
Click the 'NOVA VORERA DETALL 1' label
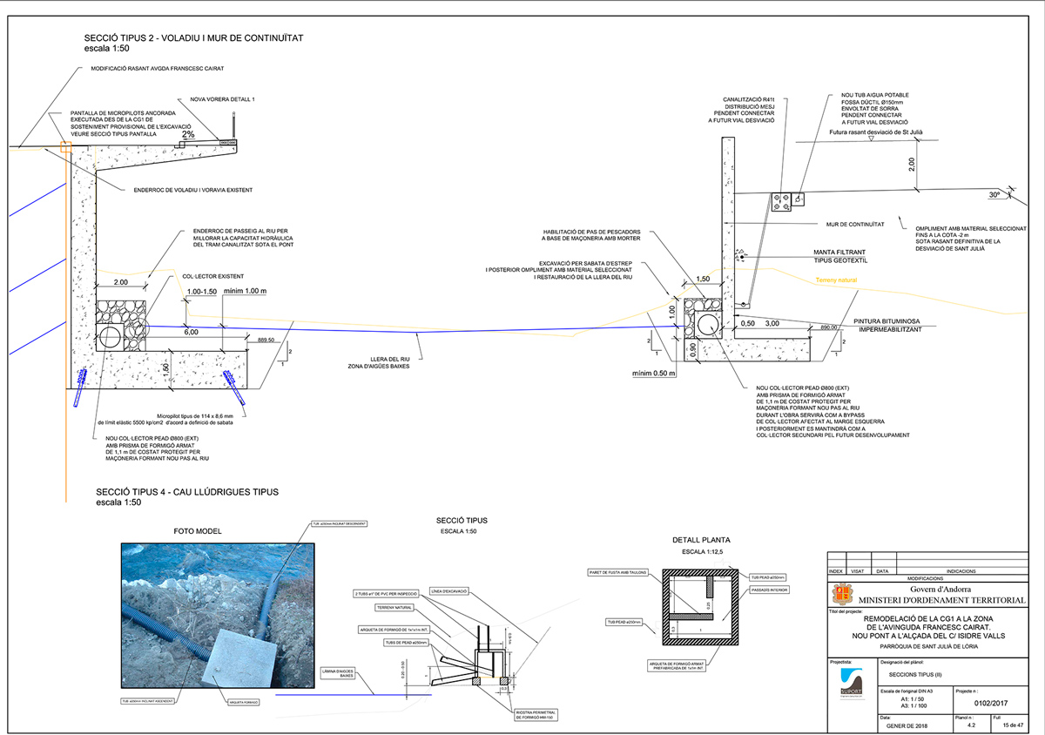click(223, 99)
